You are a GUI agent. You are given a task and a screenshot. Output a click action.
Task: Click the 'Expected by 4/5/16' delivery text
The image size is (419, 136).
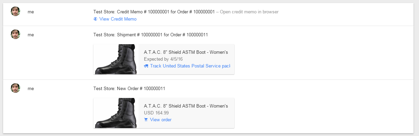click(163, 59)
